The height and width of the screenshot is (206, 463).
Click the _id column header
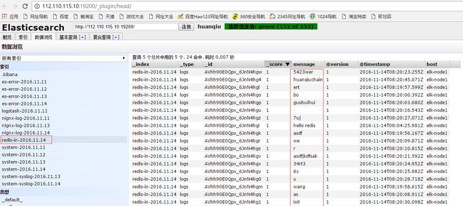click(x=234, y=64)
